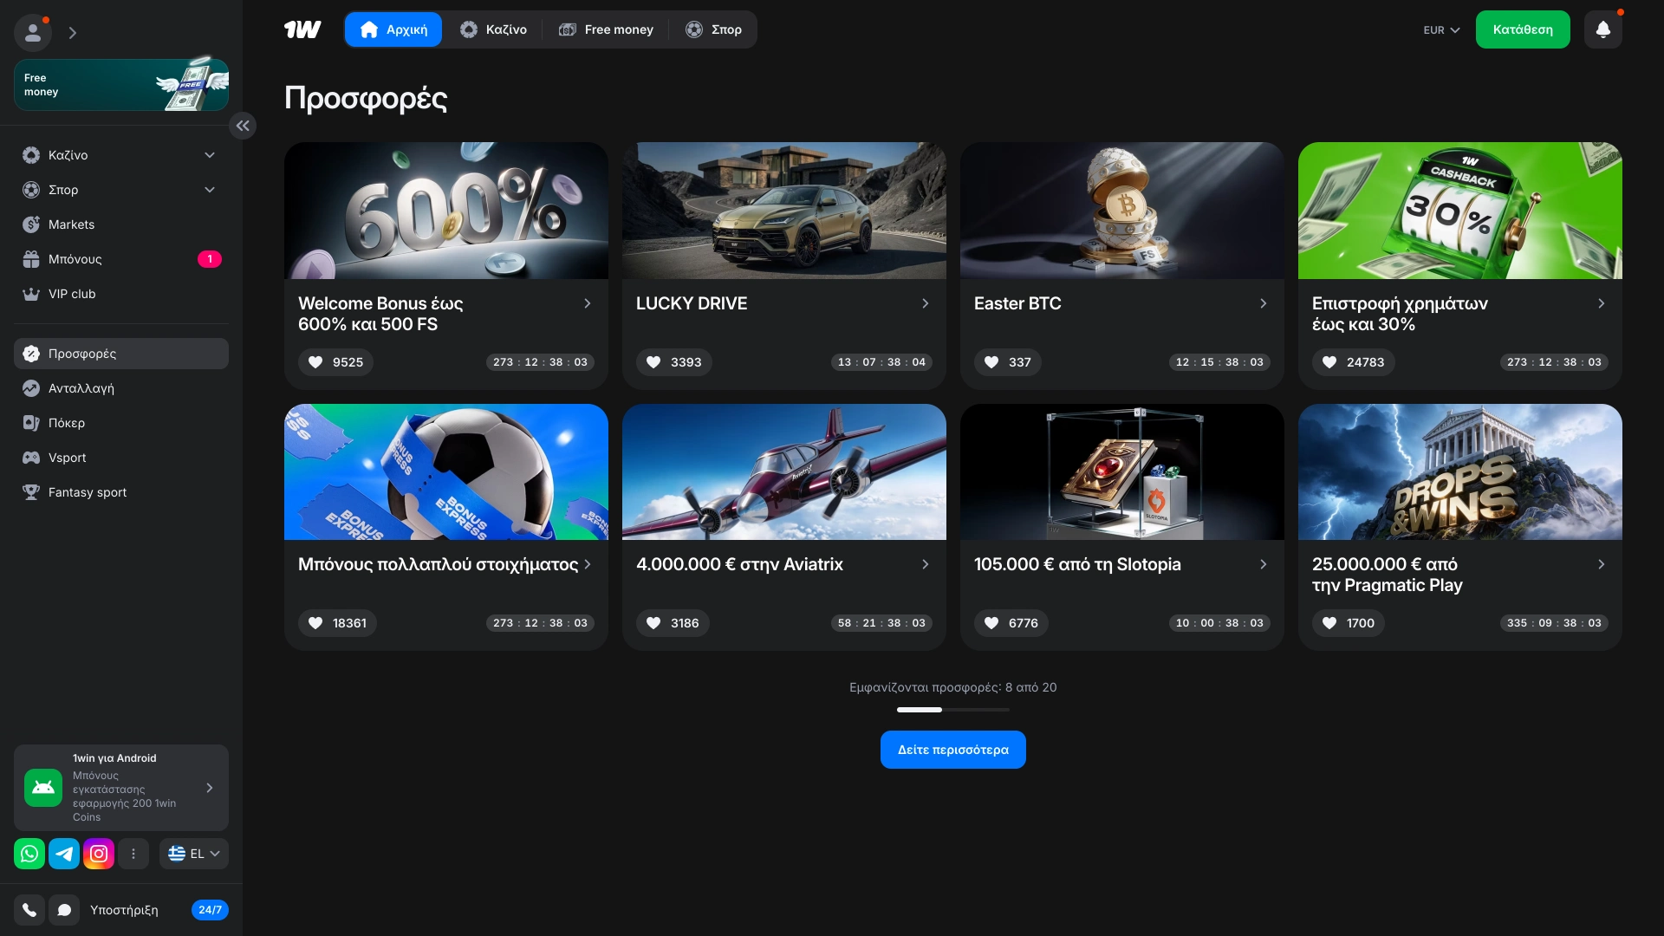Viewport: 1664px width, 936px height.
Task: Switch to the Free money tab
Action: click(606, 29)
